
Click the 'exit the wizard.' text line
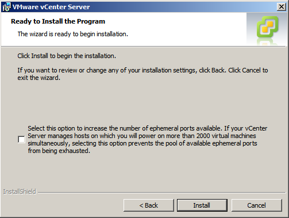coord(39,78)
